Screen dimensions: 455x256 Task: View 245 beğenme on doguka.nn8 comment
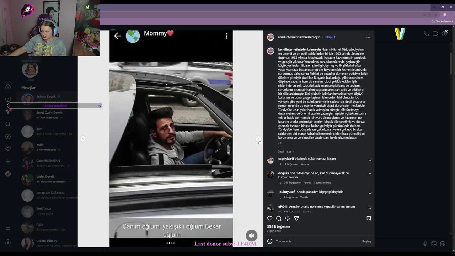coord(292,183)
